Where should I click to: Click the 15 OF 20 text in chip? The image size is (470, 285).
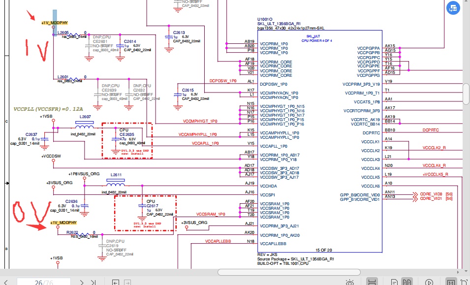(x=324, y=250)
